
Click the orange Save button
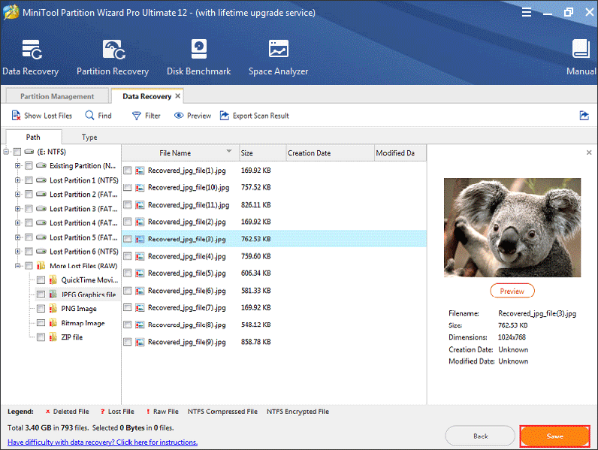pos(554,436)
